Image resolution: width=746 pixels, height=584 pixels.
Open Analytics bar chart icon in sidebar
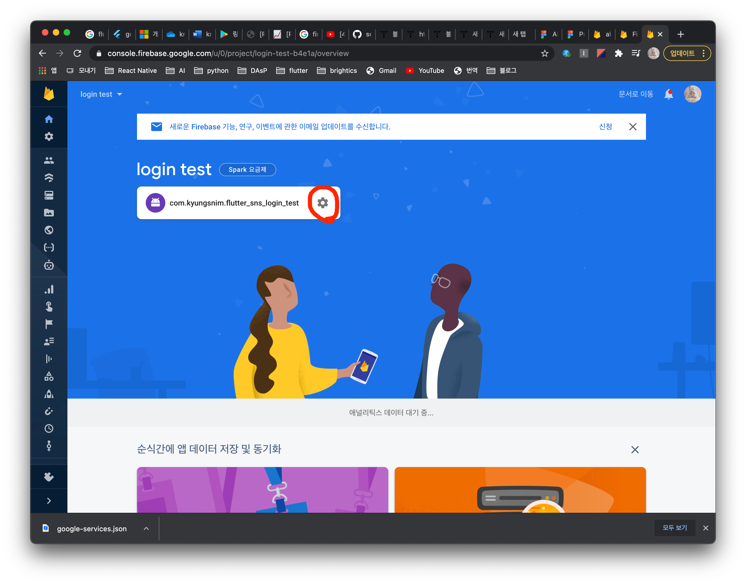[x=49, y=290]
